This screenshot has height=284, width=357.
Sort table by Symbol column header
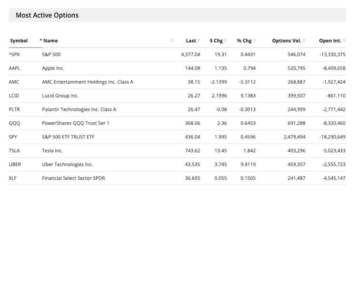coord(19,41)
